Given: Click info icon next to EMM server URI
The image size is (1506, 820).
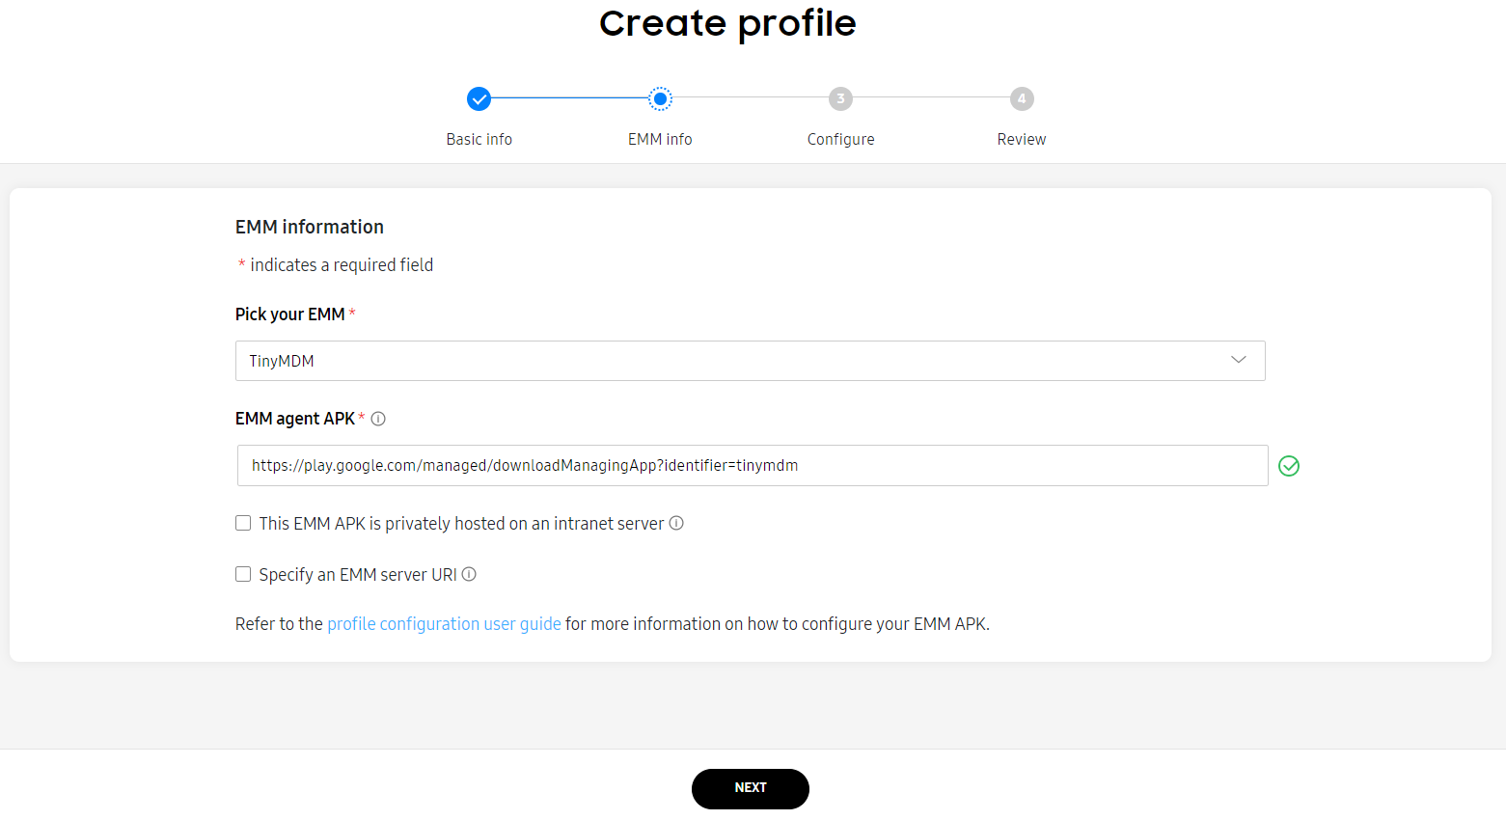Looking at the screenshot, I should pyautogui.click(x=469, y=574).
